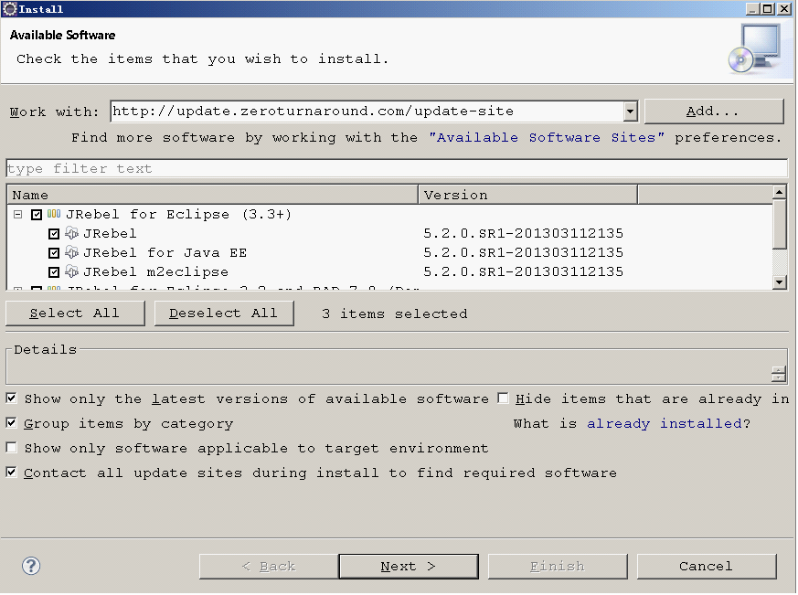Uncheck the JRebel item checkbox
798x595 pixels.
[54, 234]
